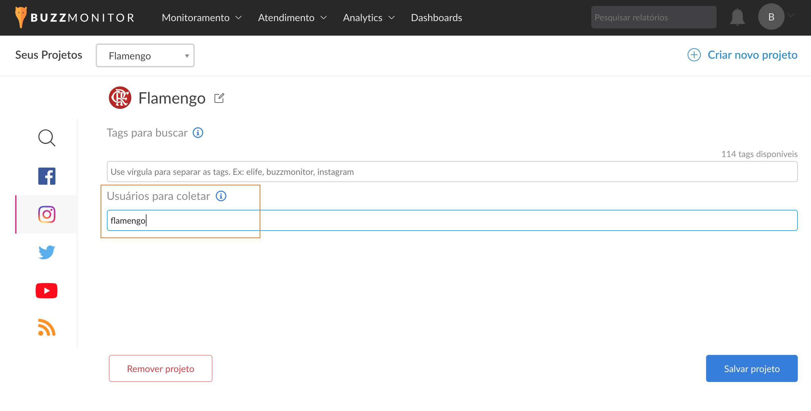
Task: Open the Twitter source settings
Action: (47, 252)
